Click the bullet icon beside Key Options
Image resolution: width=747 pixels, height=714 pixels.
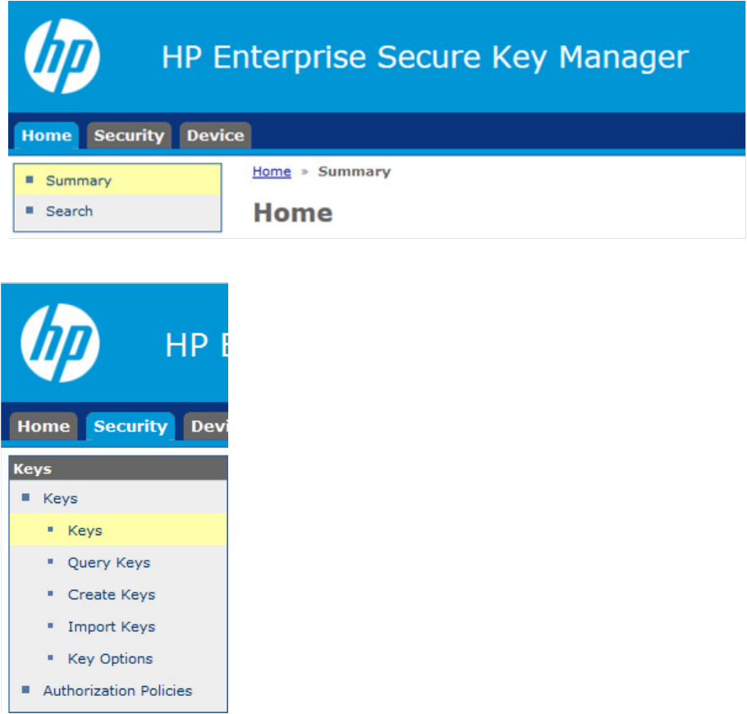(51, 658)
